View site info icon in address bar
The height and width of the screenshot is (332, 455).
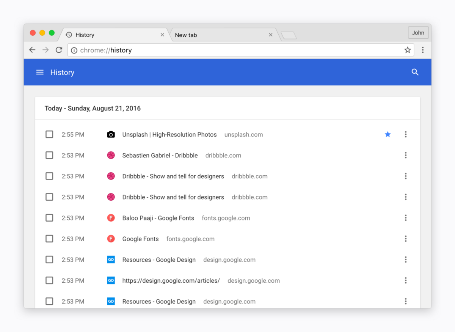point(74,50)
